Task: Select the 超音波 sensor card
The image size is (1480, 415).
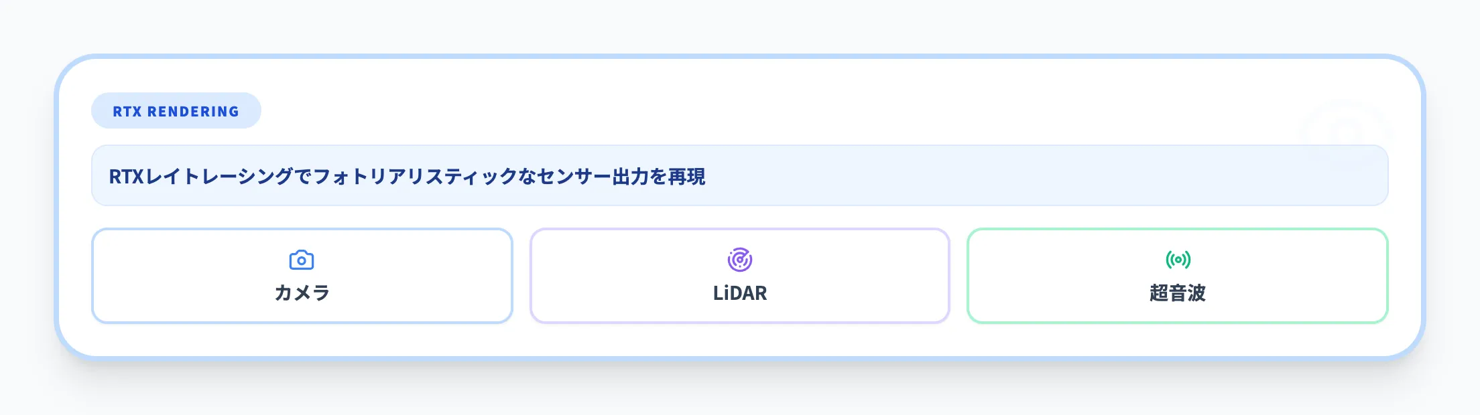Action: pos(1178,276)
